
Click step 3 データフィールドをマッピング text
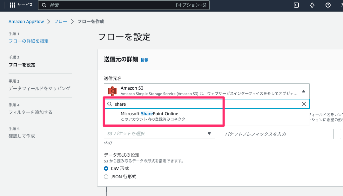point(39,88)
